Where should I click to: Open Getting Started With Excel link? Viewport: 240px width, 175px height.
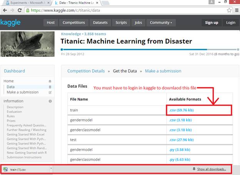pyautogui.click(x=25, y=135)
